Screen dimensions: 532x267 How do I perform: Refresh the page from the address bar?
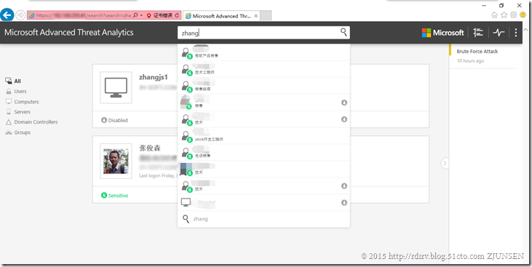point(177,15)
